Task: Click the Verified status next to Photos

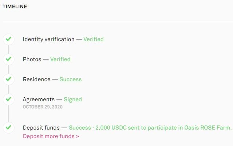Action: pos(60,59)
